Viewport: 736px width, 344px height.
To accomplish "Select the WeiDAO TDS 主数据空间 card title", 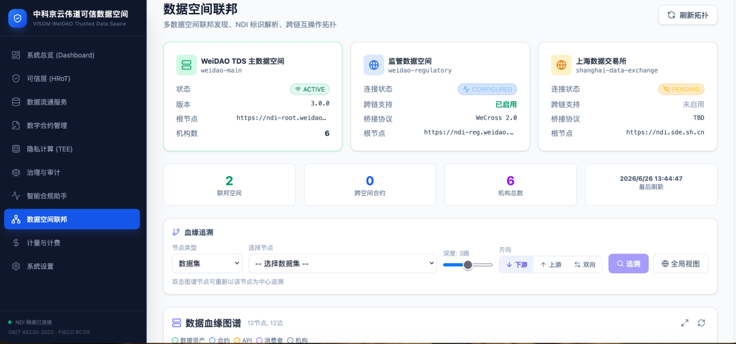I will point(243,61).
